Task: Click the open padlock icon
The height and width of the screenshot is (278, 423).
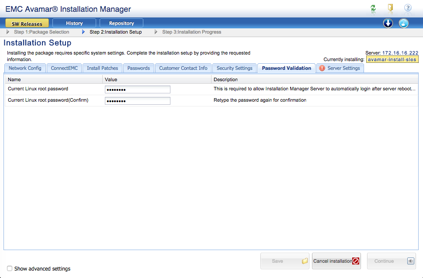Action: pos(404,24)
